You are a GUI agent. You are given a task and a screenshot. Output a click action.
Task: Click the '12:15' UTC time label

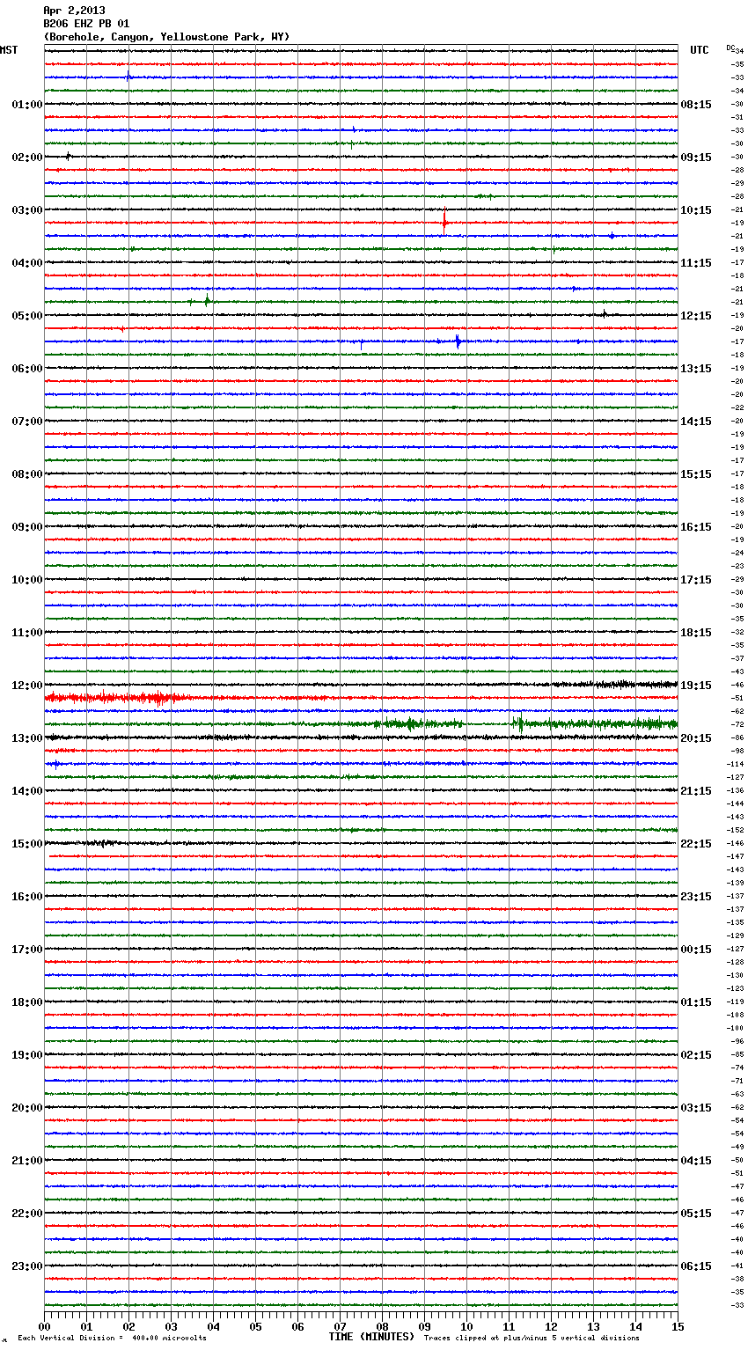pos(696,316)
